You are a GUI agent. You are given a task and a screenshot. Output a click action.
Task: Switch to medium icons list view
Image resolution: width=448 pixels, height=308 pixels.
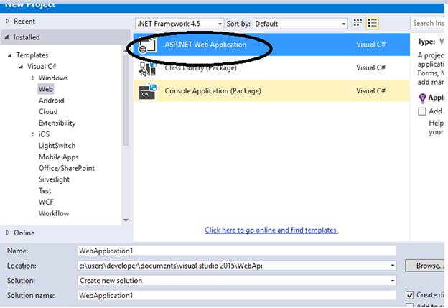(373, 23)
